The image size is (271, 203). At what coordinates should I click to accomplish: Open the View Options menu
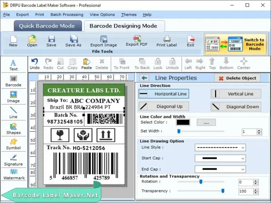pyautogui.click(x=102, y=15)
